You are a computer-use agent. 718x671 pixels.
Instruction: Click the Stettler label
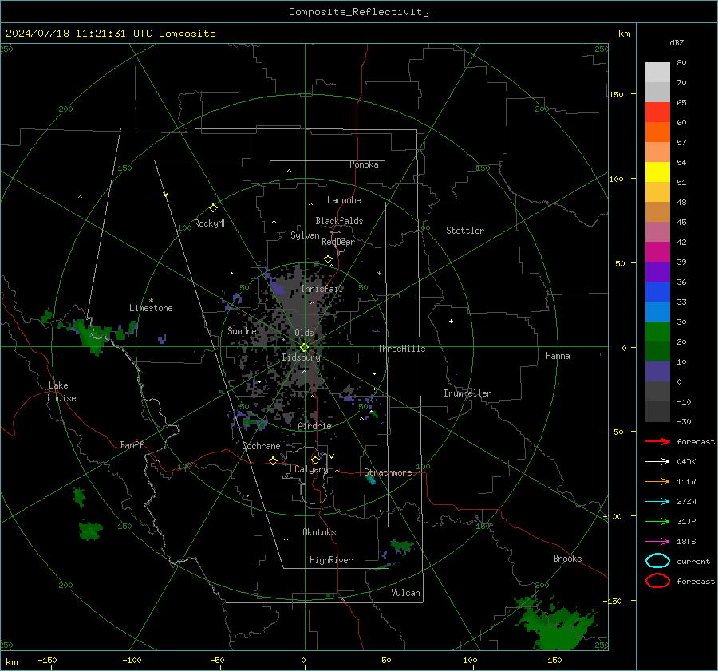click(465, 231)
